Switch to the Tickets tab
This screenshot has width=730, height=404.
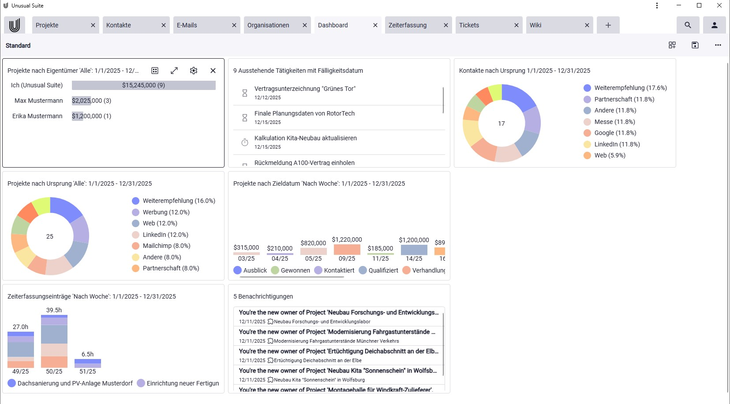coord(469,25)
